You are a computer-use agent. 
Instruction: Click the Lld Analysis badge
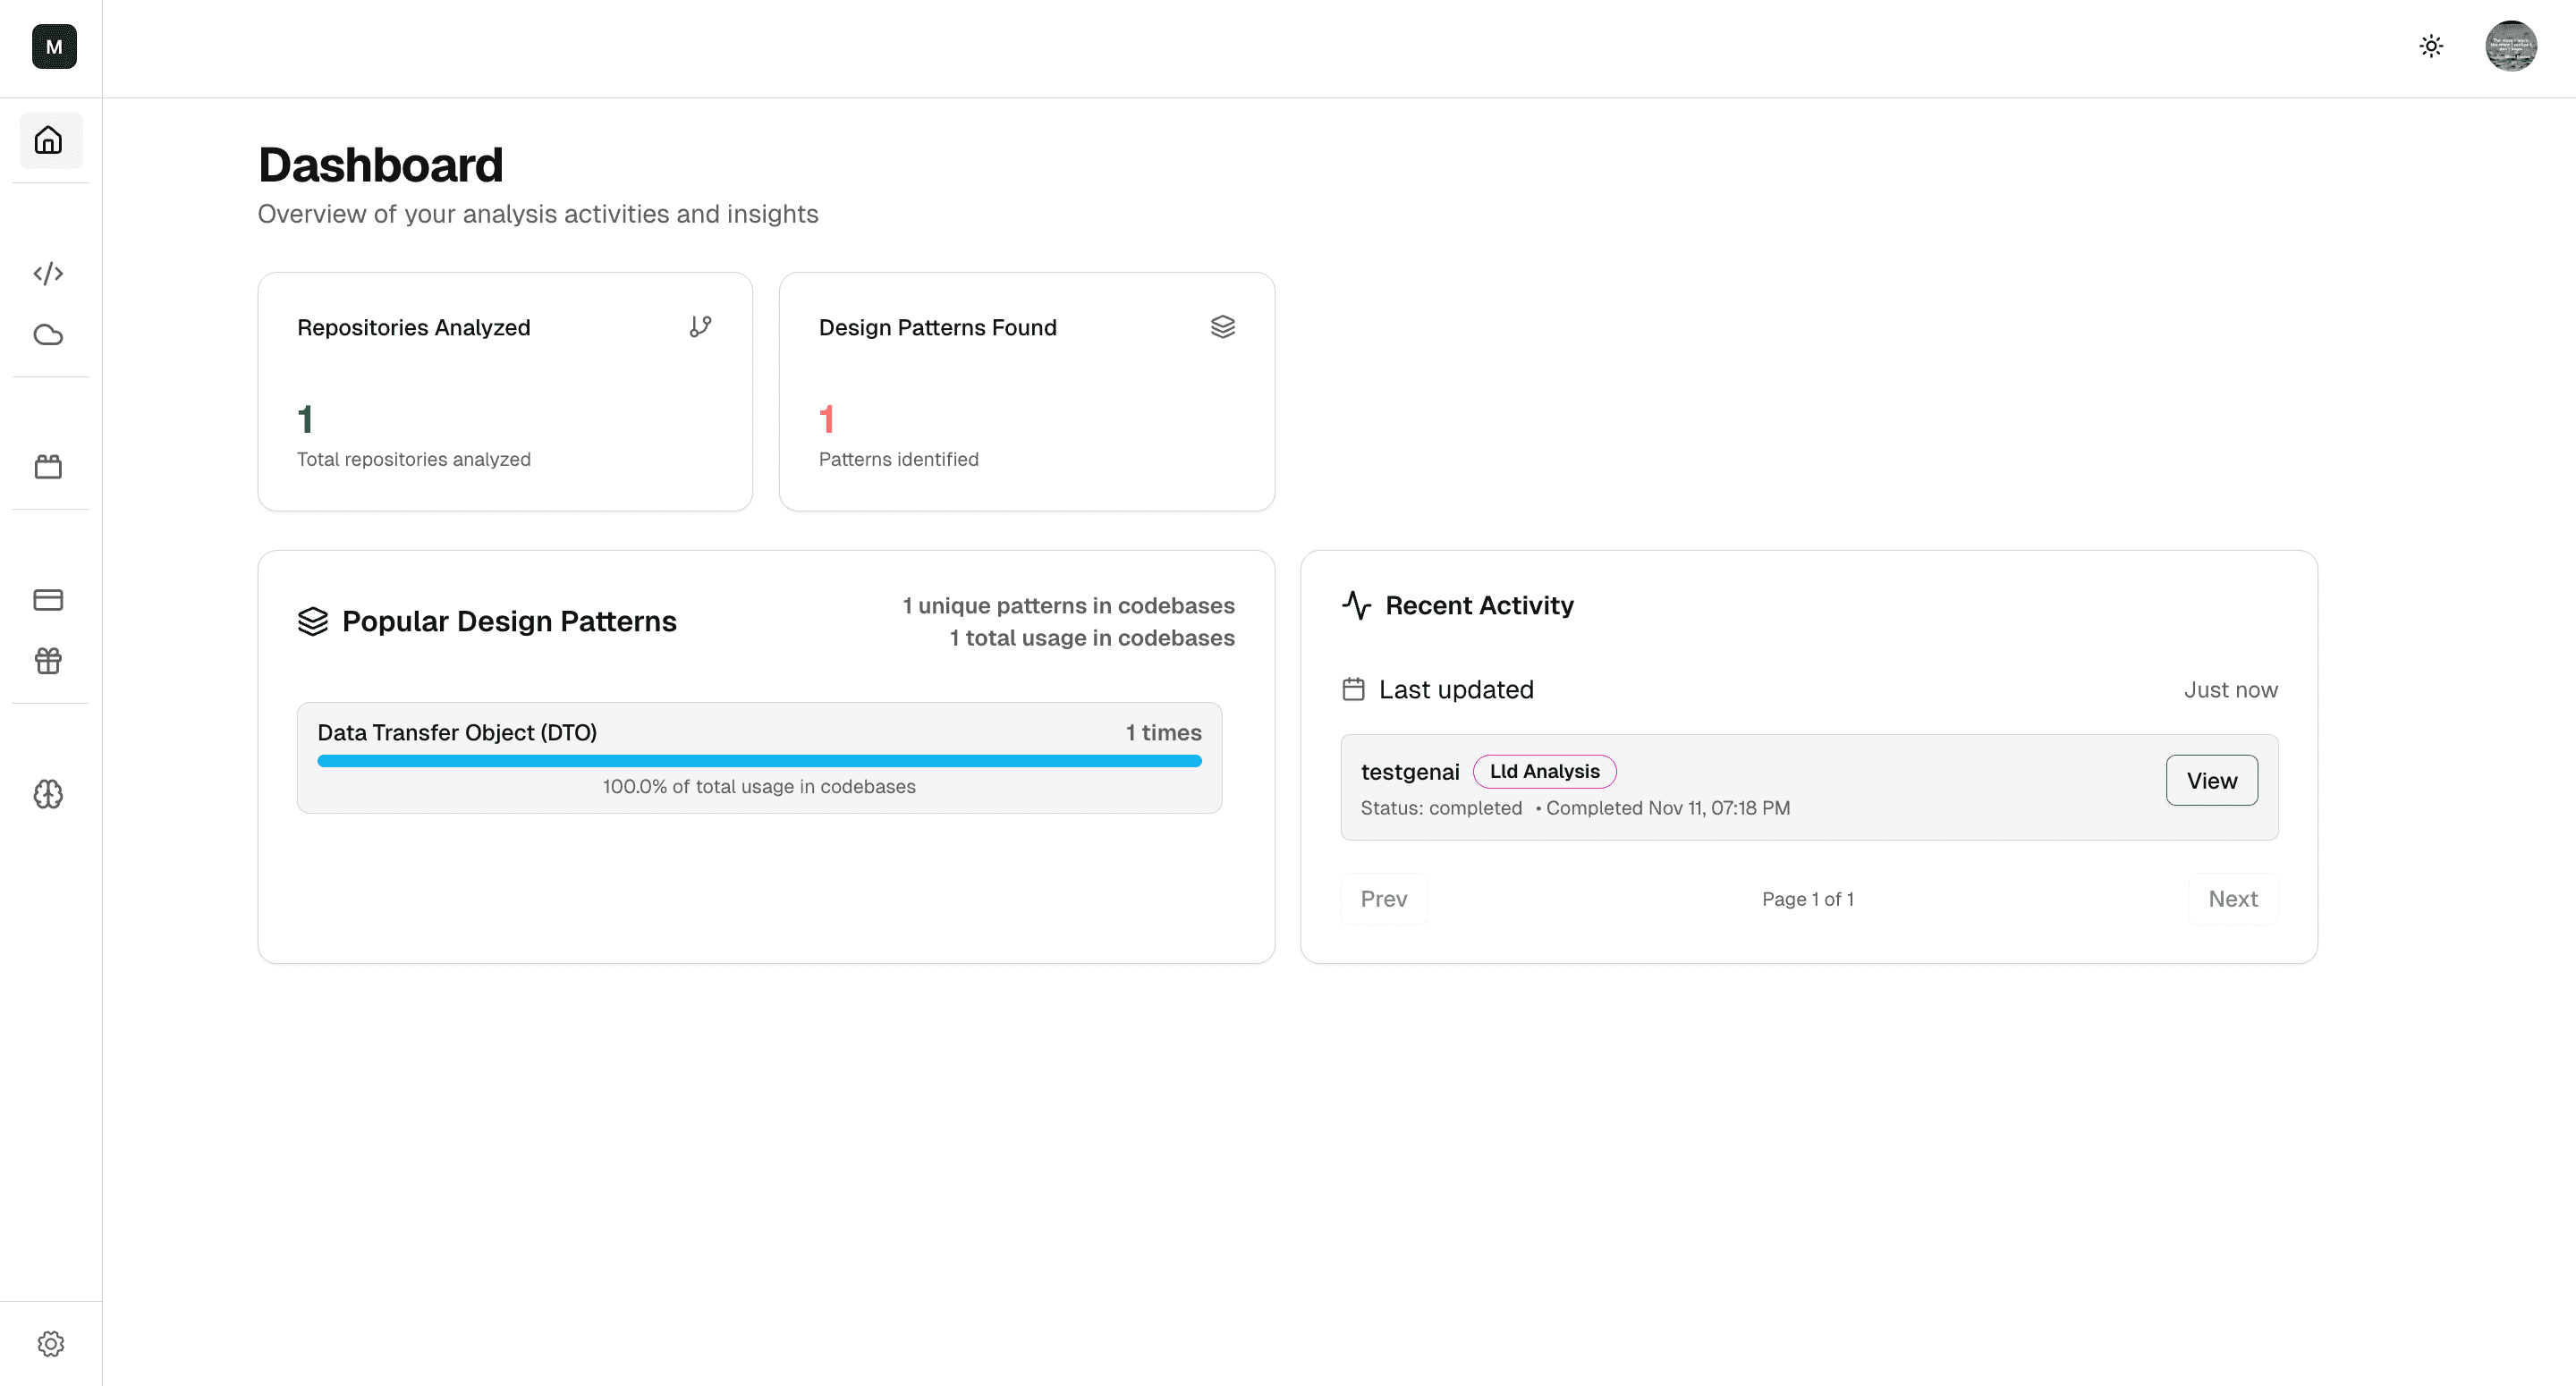tap(1544, 771)
